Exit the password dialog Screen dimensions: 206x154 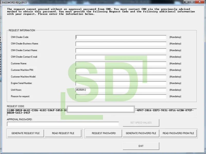pyautogui.click(x=141, y=146)
